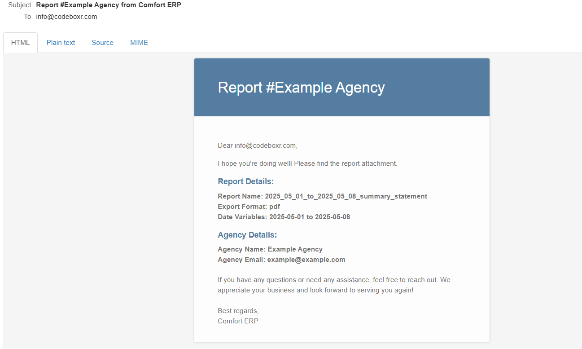
Task: Click the 'Report #Example Agency' banner title
Action: [301, 87]
